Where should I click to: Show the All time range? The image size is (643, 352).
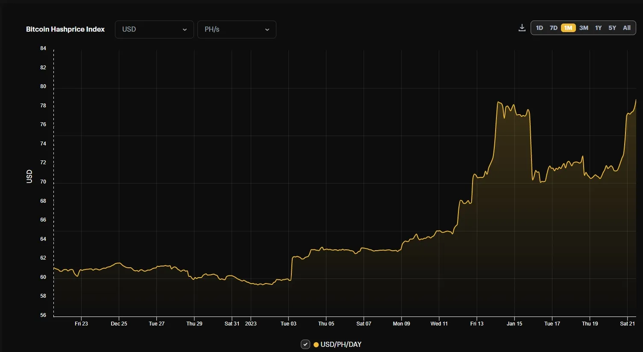click(x=627, y=28)
